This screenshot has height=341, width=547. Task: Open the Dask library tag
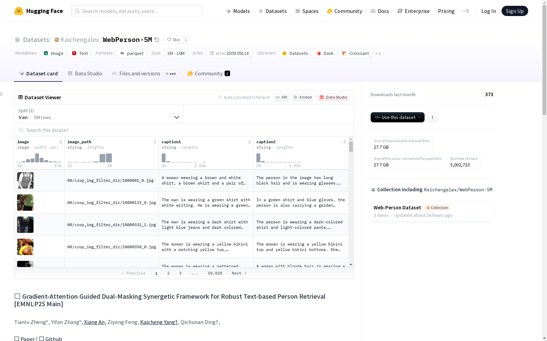coord(325,53)
